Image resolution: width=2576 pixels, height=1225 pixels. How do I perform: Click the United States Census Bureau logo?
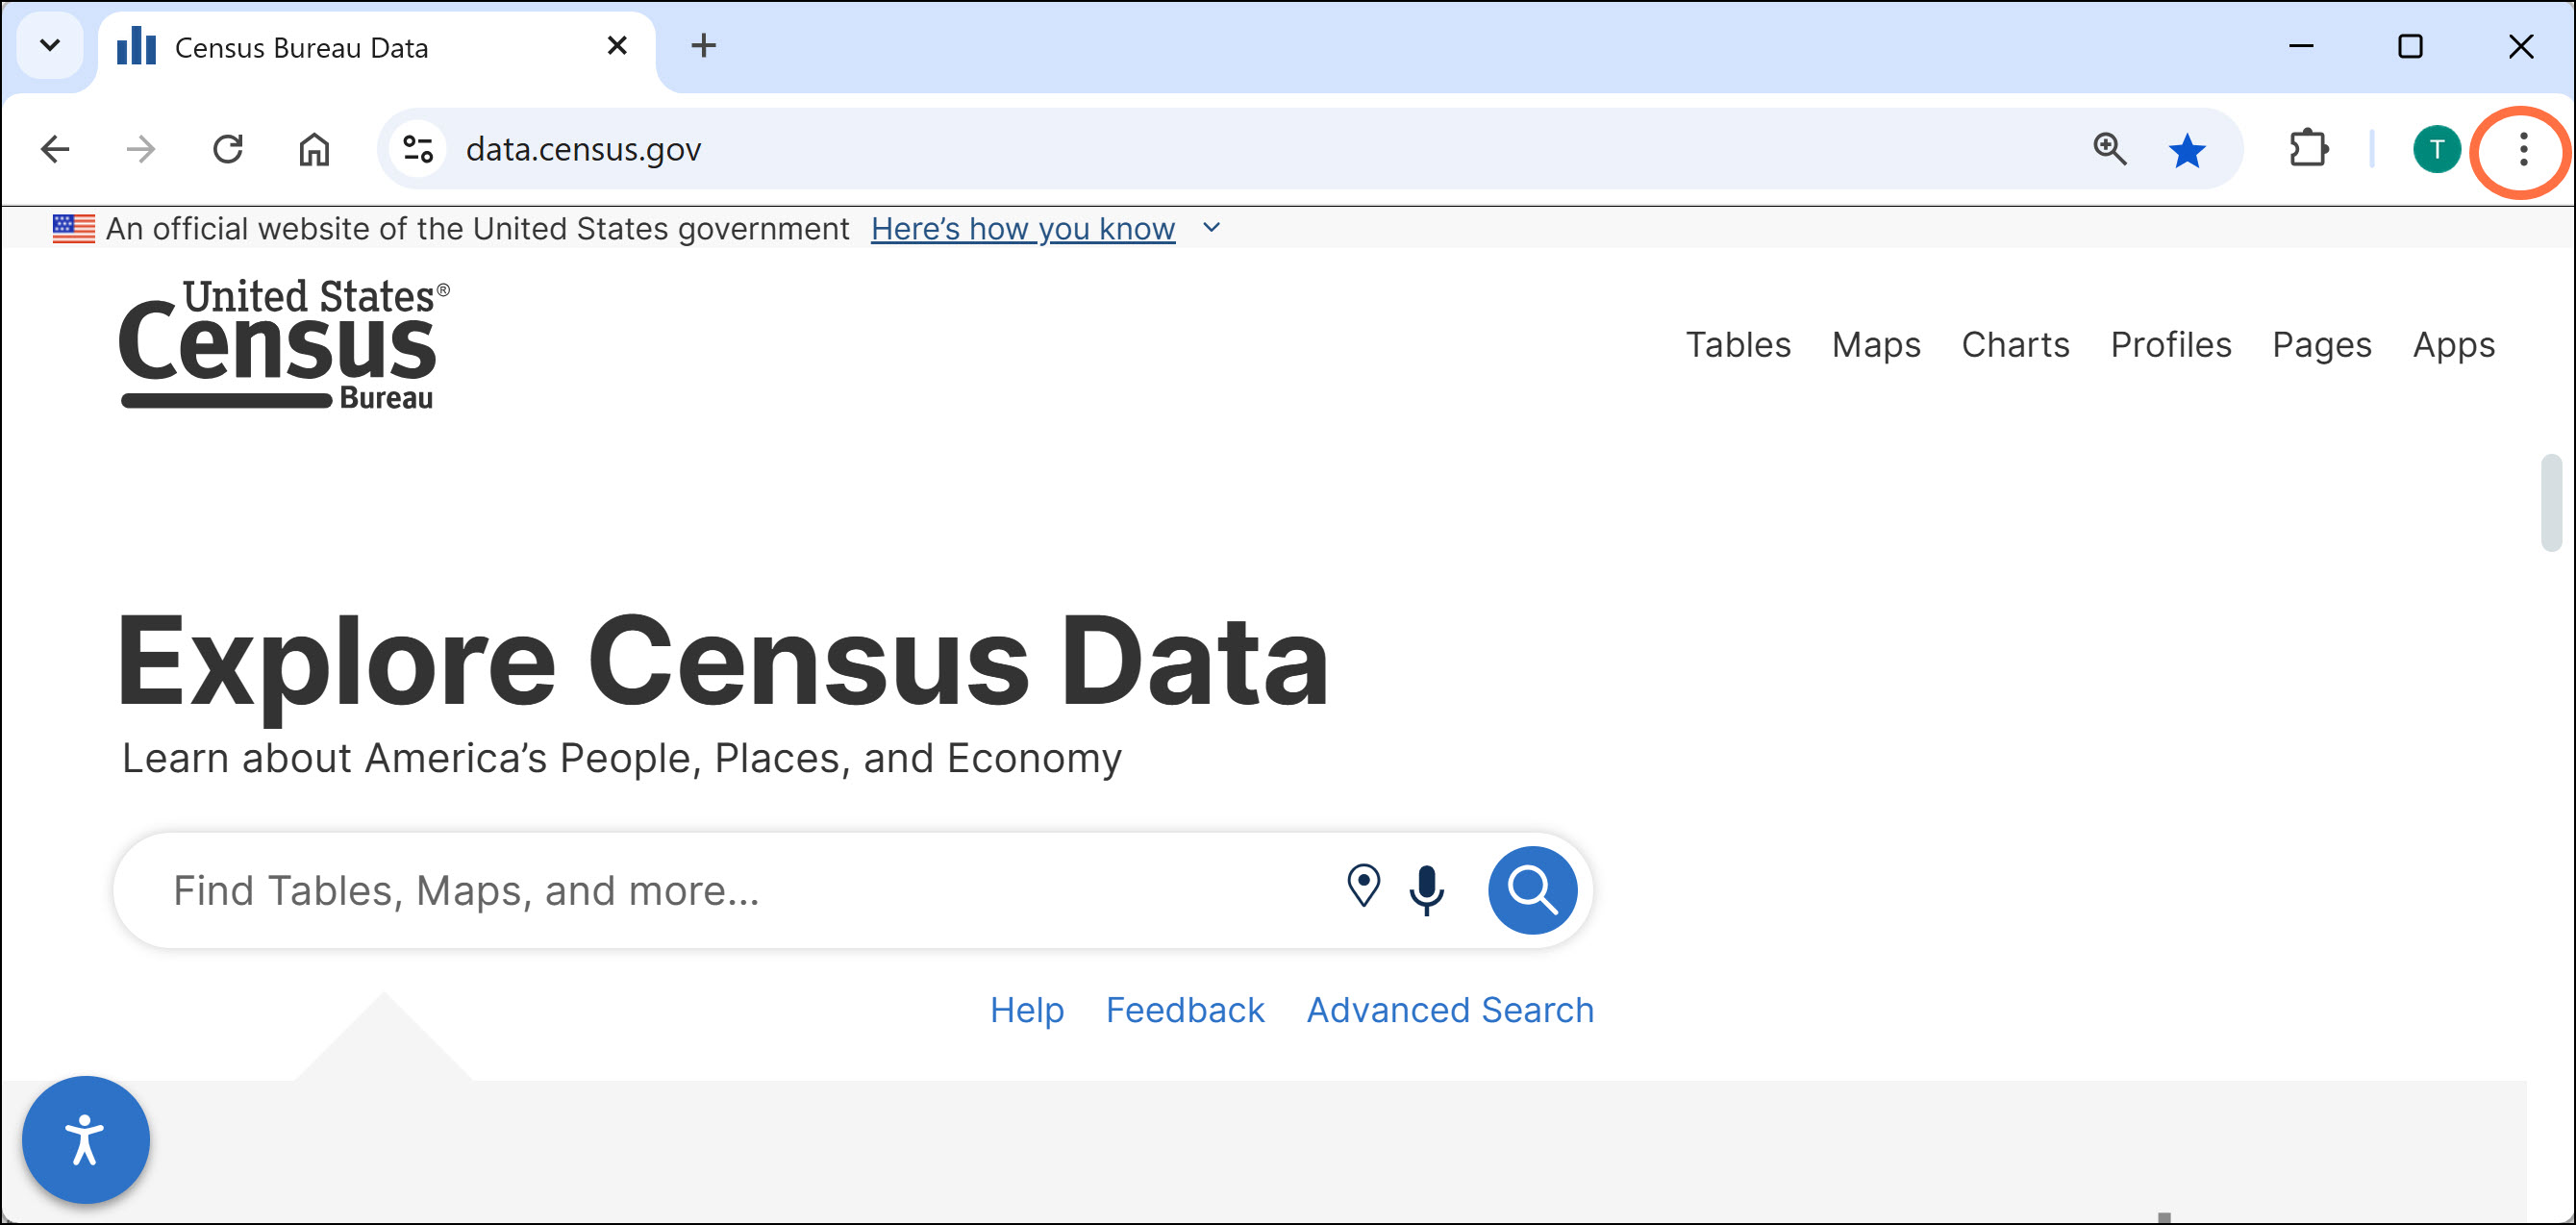(284, 343)
